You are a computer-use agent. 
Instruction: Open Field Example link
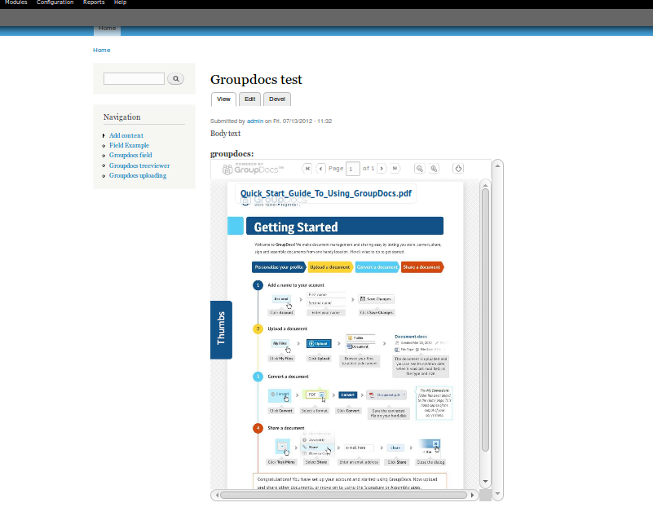(129, 145)
